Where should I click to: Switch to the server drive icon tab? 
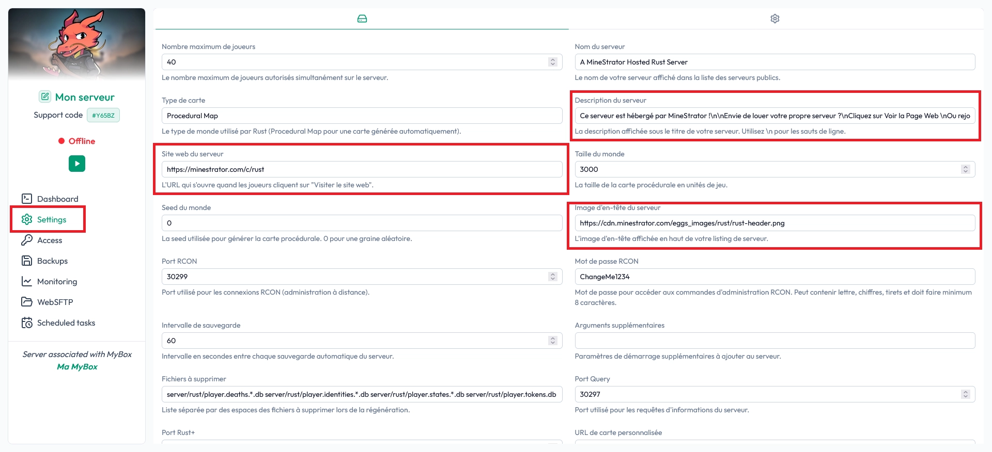tap(362, 19)
